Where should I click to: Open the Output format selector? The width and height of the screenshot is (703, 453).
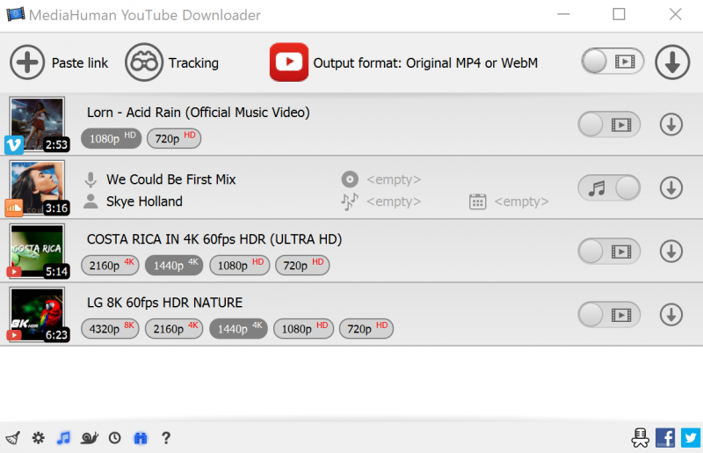425,63
